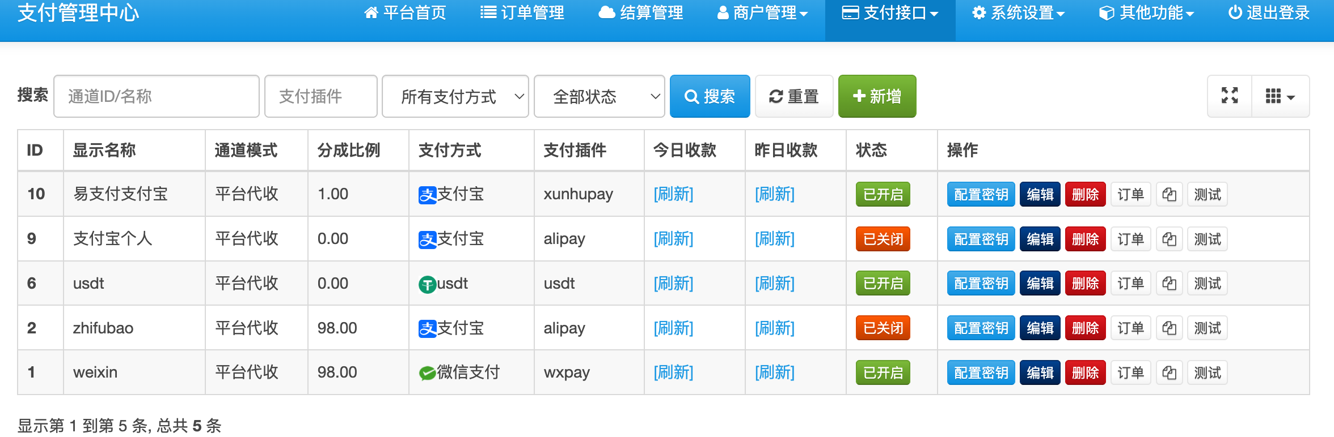Click the fullscreen toggle icon above the table

(x=1229, y=96)
